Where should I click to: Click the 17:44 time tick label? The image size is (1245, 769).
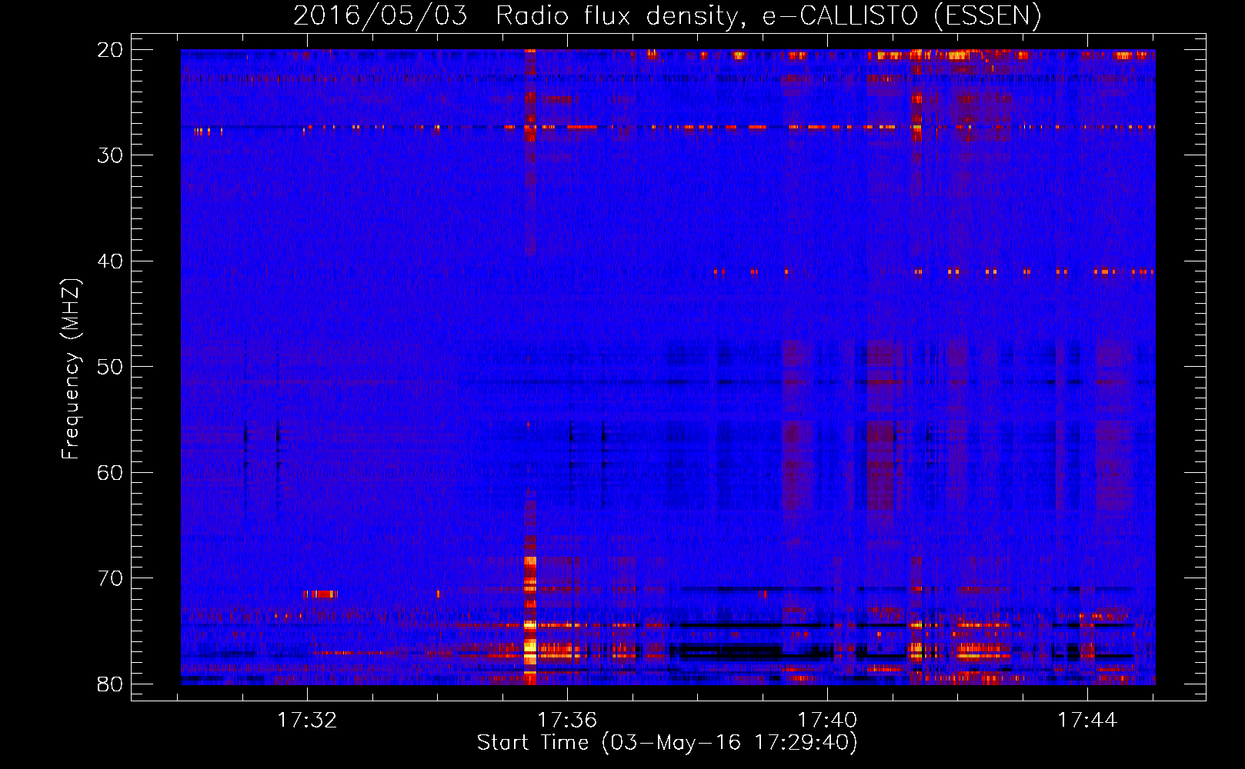pyautogui.click(x=1087, y=720)
